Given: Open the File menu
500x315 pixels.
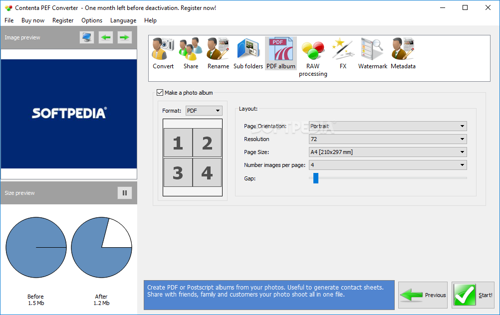Looking at the screenshot, I should pyautogui.click(x=9, y=20).
